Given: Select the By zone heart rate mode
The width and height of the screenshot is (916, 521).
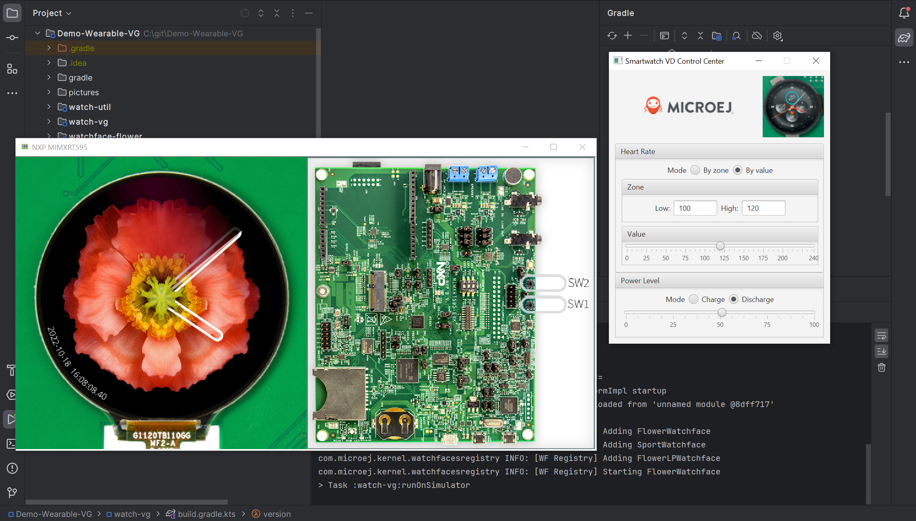Looking at the screenshot, I should coord(695,170).
